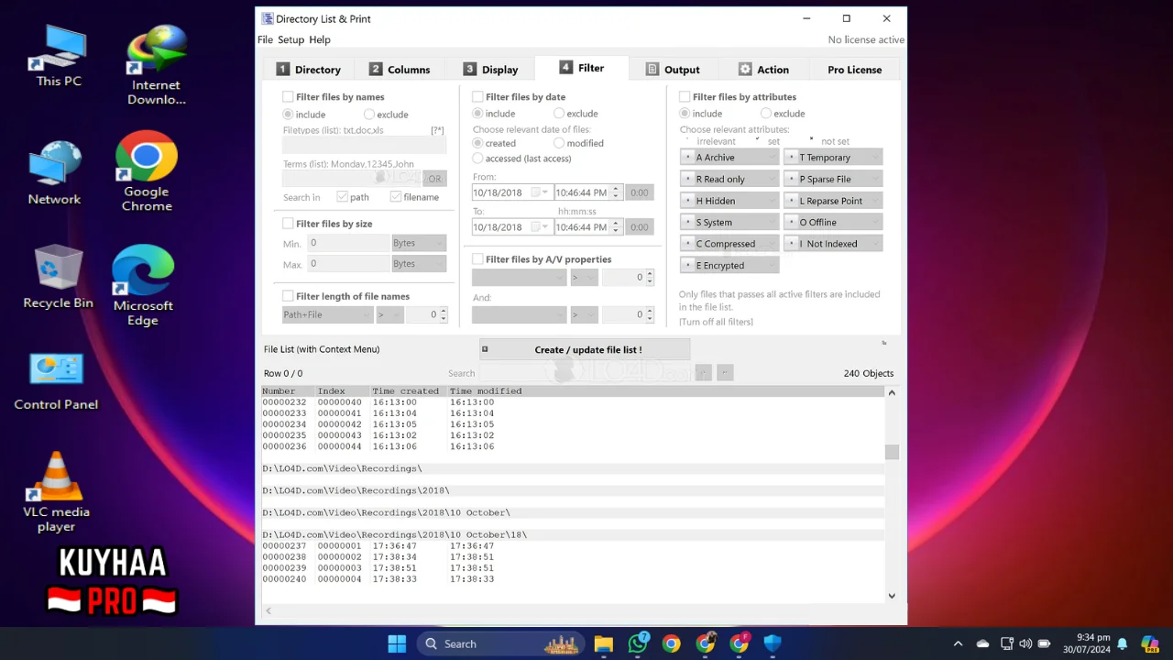
Task: Open H Hidden attribute dropdown
Action: [729, 201]
